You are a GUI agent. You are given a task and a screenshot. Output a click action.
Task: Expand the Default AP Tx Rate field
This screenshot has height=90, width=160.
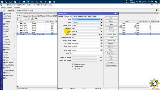(x=98, y=57)
